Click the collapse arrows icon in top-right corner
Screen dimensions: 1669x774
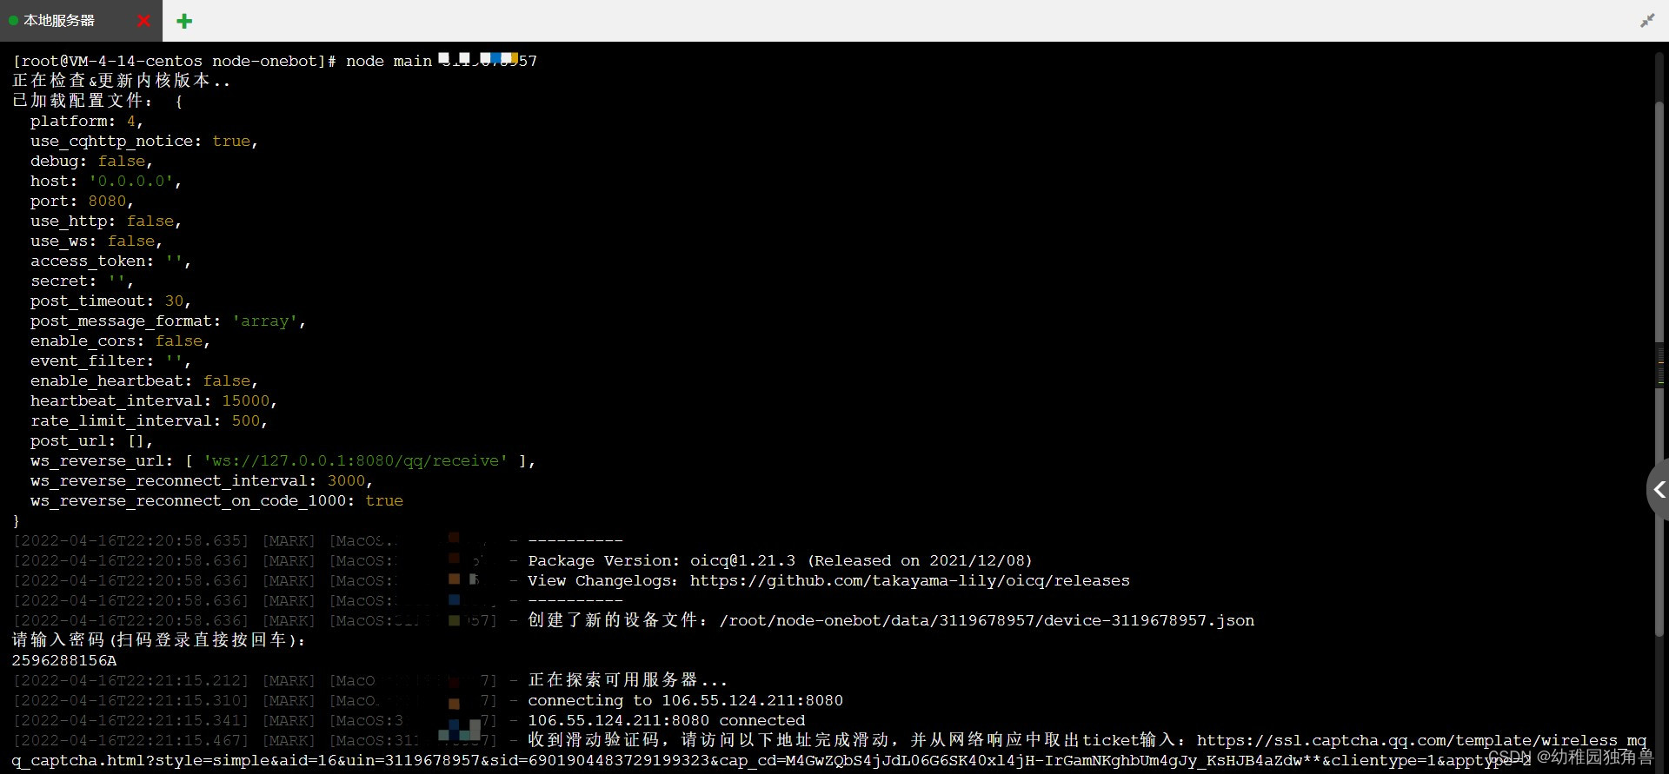[x=1646, y=20]
